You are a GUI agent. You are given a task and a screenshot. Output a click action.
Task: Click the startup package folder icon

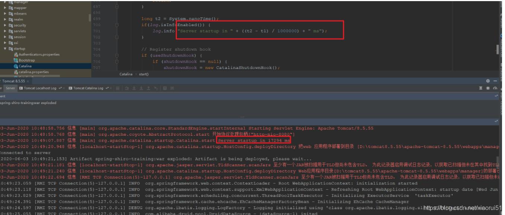(11, 49)
